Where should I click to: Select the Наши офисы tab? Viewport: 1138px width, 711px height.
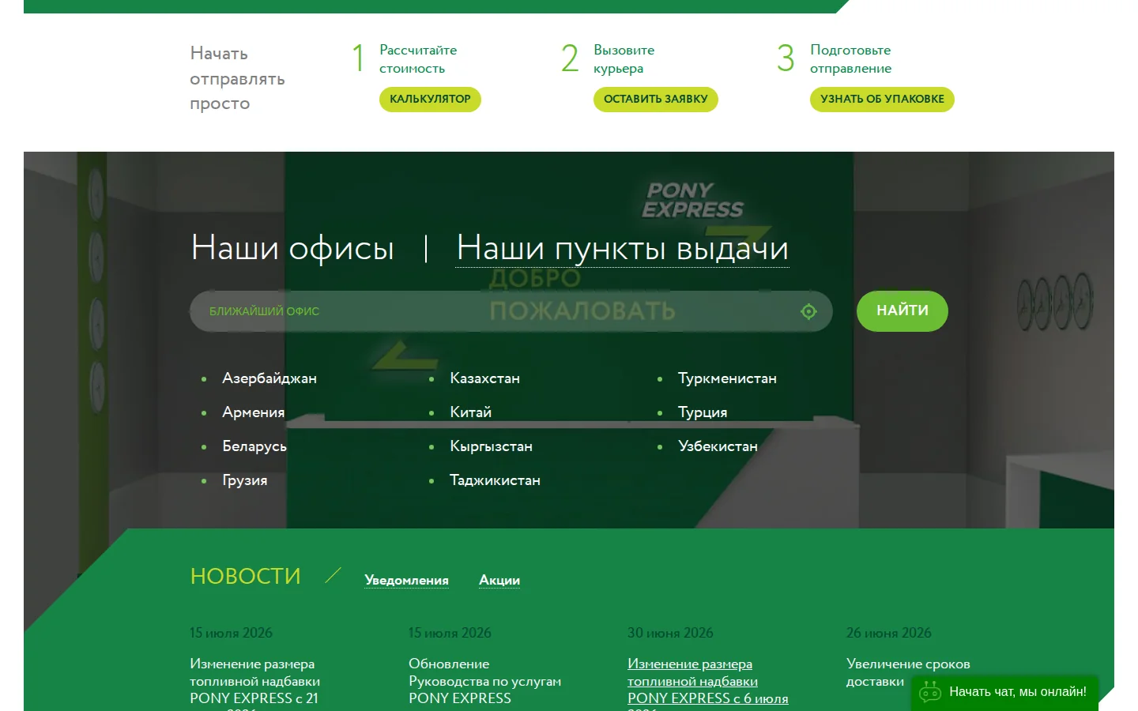tap(292, 248)
